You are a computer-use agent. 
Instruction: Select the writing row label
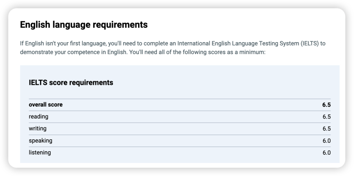(37, 128)
